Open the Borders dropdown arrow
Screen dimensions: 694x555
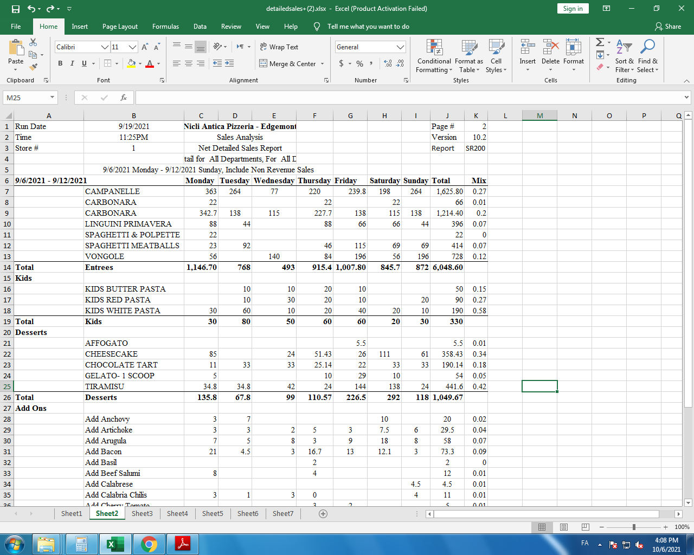[x=117, y=63]
